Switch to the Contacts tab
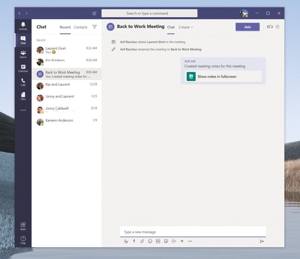 (81, 27)
